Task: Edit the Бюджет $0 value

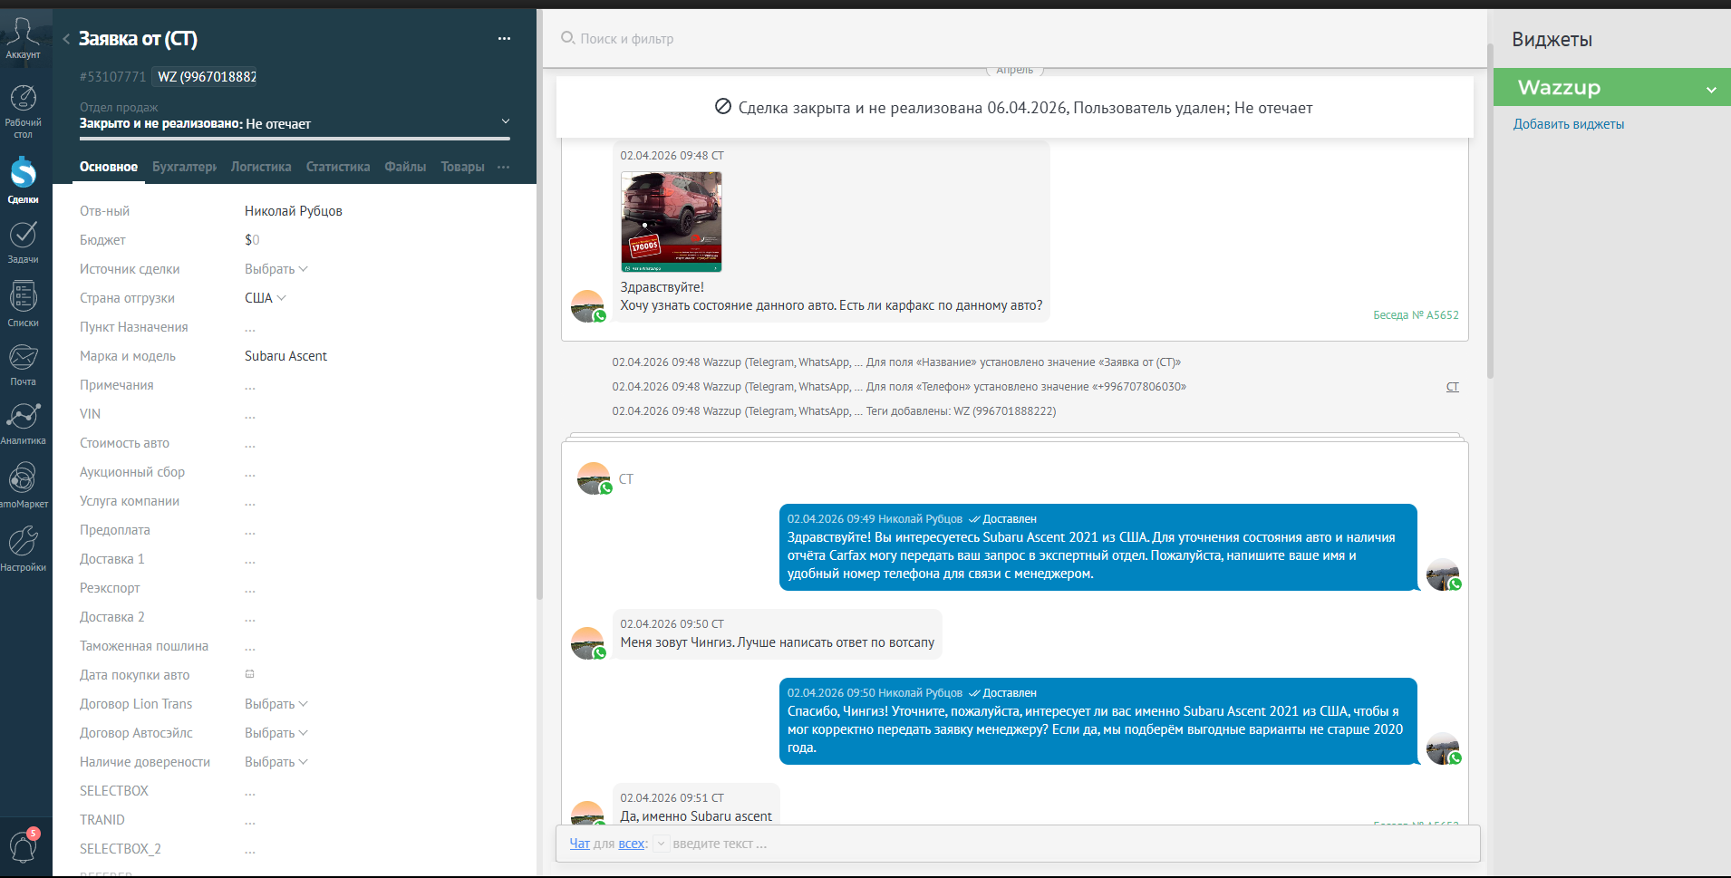Action: coord(252,240)
